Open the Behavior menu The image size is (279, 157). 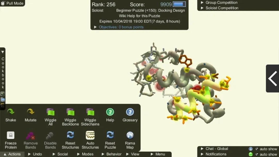click(112, 154)
